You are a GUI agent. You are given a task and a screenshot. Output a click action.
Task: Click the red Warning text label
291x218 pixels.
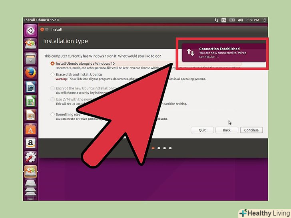coord(62,79)
